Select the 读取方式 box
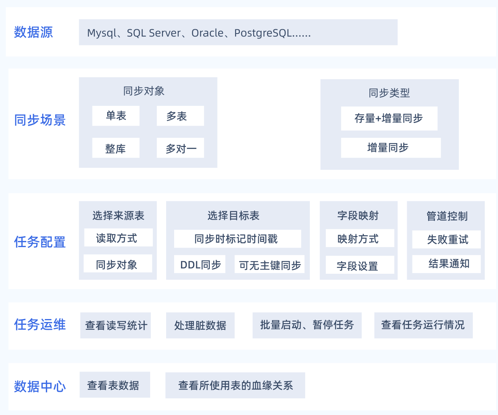The image size is (498, 415). coord(119,238)
